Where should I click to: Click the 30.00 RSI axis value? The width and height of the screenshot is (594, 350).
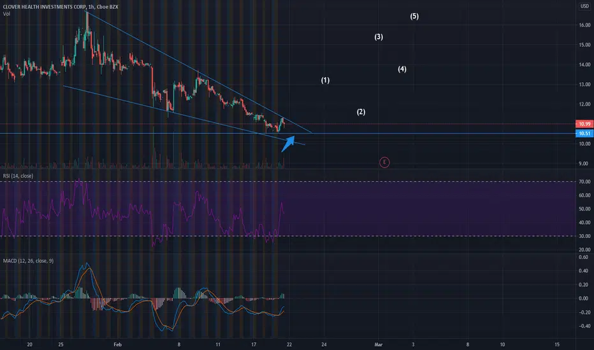(584, 235)
